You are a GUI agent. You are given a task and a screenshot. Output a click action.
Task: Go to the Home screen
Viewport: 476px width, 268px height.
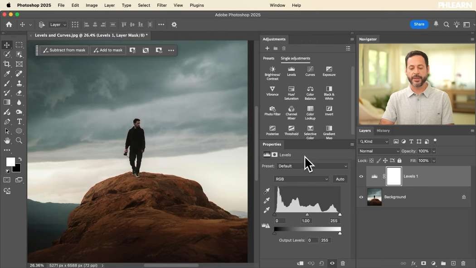coord(9,24)
